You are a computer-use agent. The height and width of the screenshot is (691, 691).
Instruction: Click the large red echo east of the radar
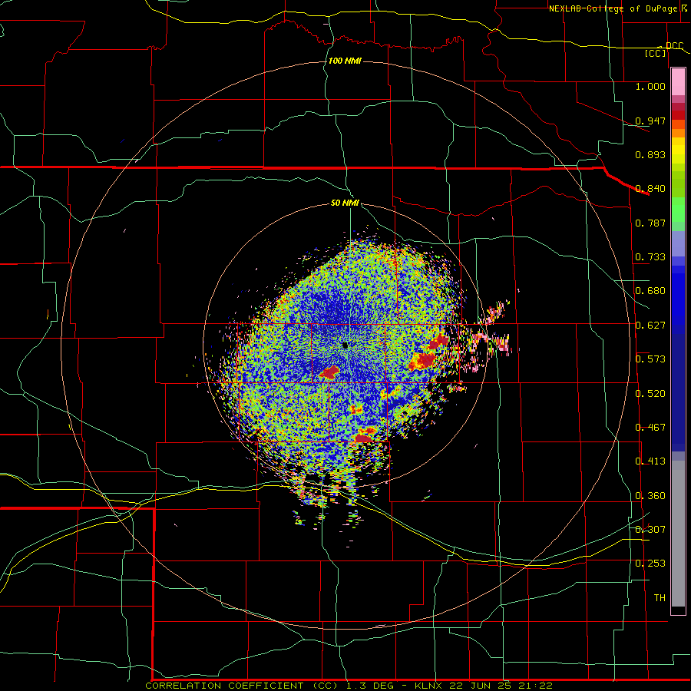pos(422,362)
